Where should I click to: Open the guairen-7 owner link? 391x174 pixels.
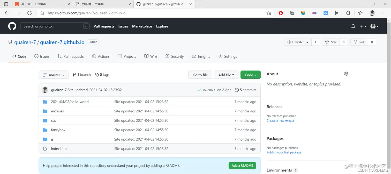[x=25, y=42]
